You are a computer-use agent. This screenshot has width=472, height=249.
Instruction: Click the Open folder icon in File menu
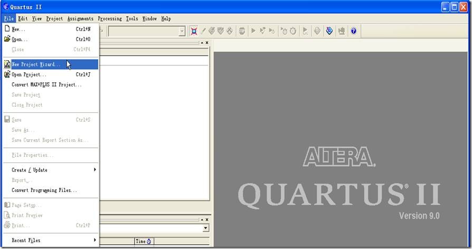click(x=7, y=39)
